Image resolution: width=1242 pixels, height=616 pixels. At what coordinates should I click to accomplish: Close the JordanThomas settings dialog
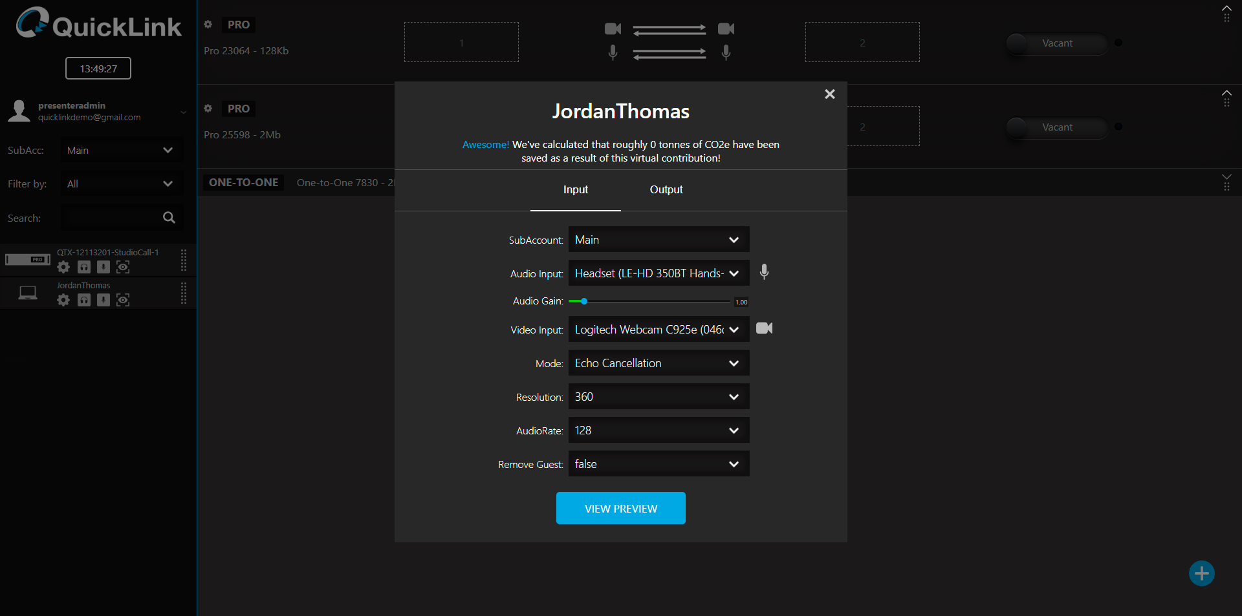[x=829, y=94]
